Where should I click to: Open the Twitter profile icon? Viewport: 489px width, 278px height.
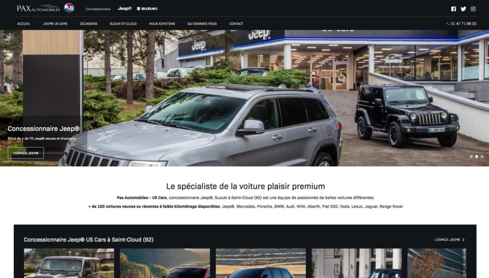[463, 9]
